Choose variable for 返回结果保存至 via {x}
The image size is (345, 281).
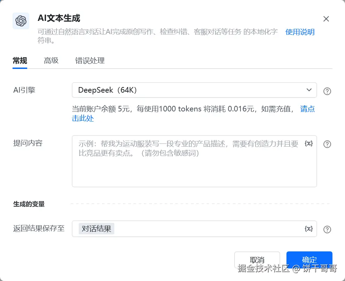[308, 229]
